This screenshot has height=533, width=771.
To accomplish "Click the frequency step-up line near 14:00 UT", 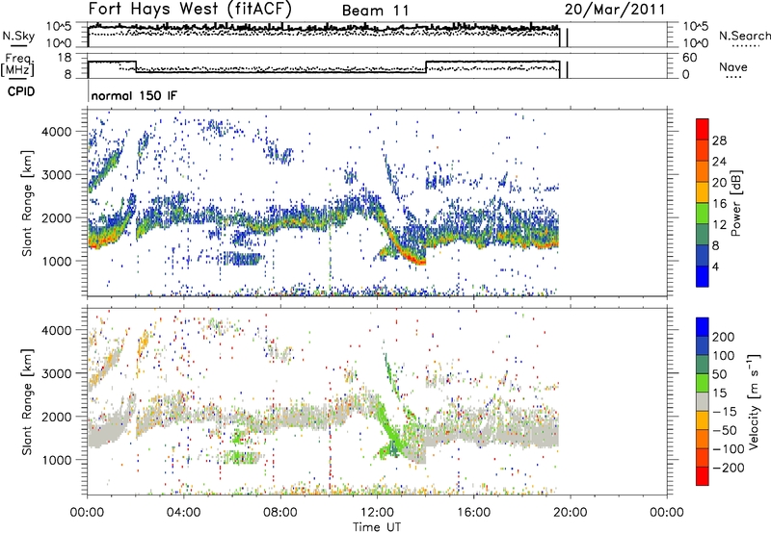I will tap(426, 66).
